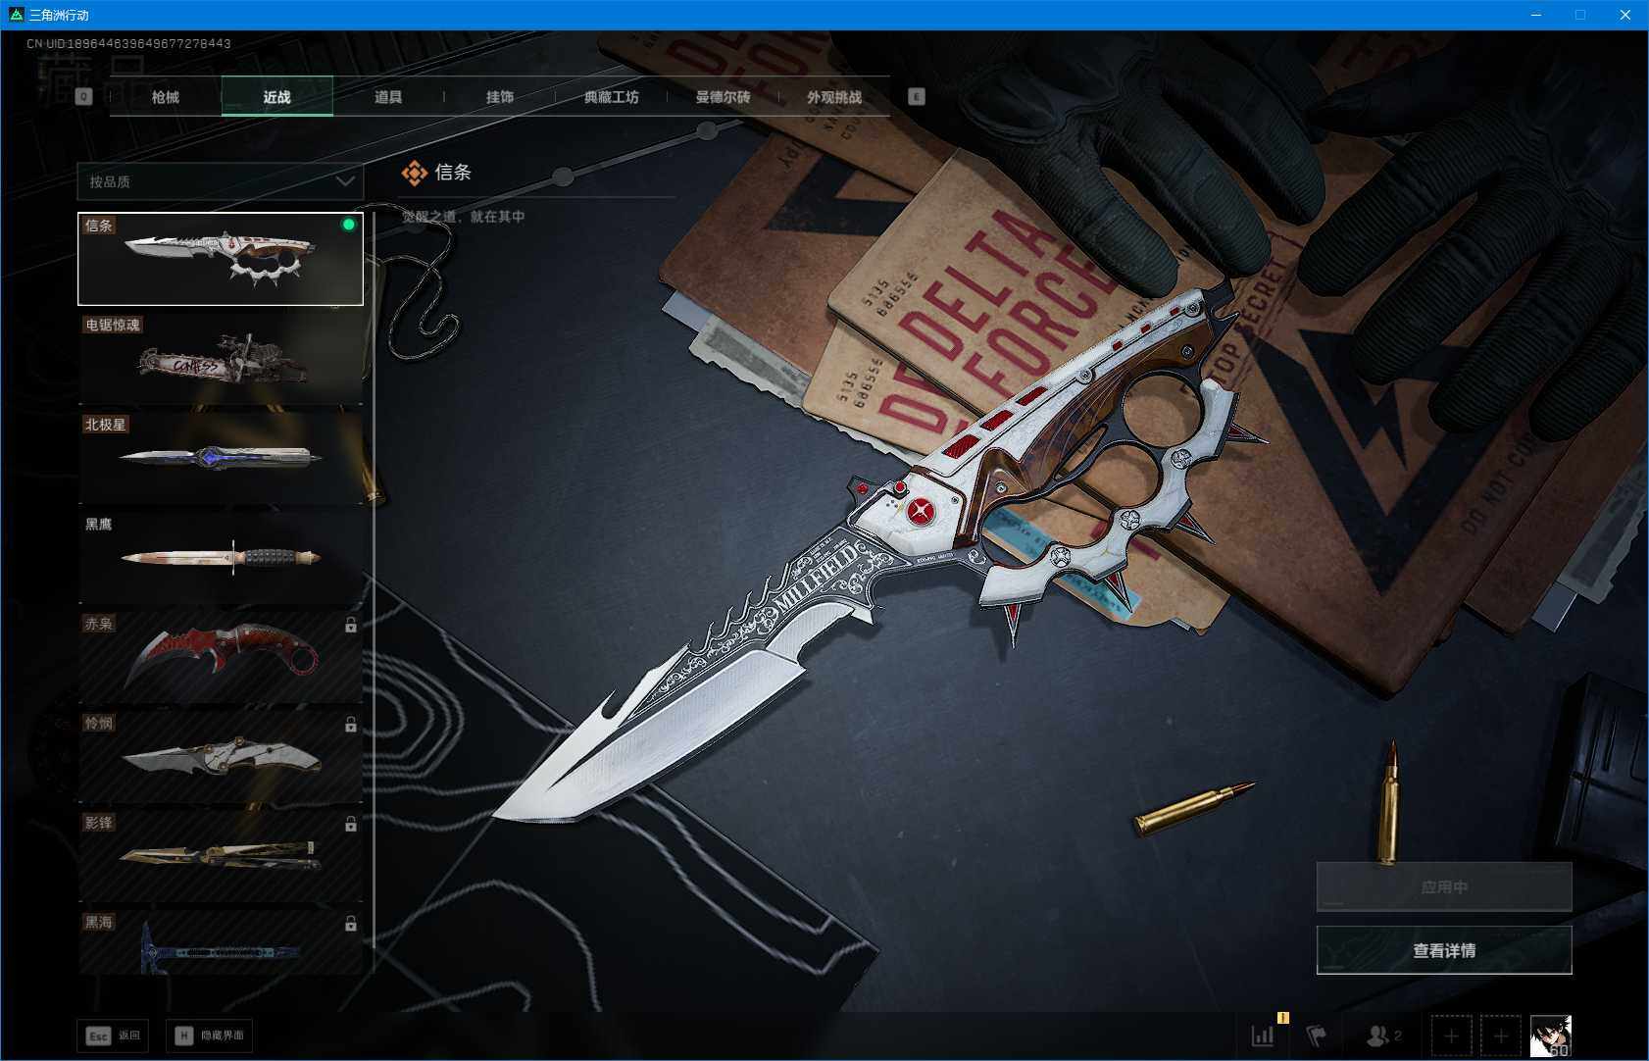The width and height of the screenshot is (1649, 1061).
Task: Maximize the 三角洲行动 window
Action: 1580,15
